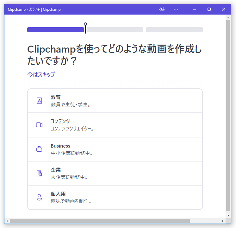Skip for now via 今はスキップ link
Screen dimensions: 236x228
pos(41,74)
